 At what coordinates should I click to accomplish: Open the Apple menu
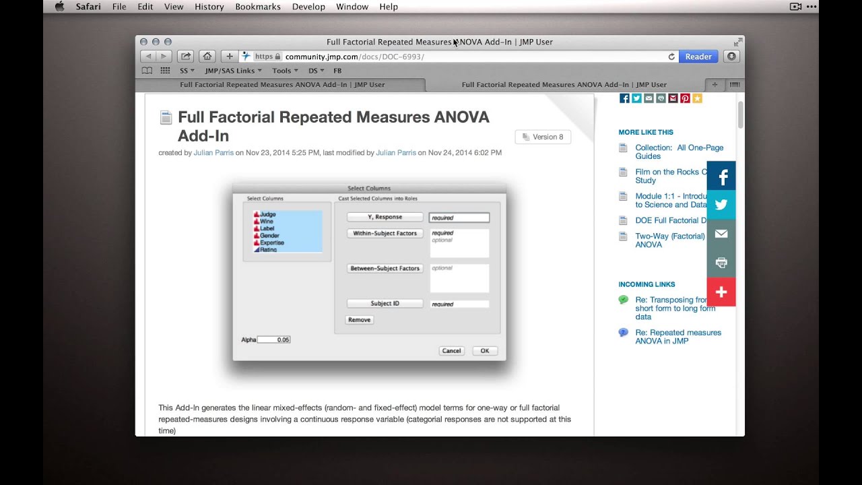click(x=59, y=7)
